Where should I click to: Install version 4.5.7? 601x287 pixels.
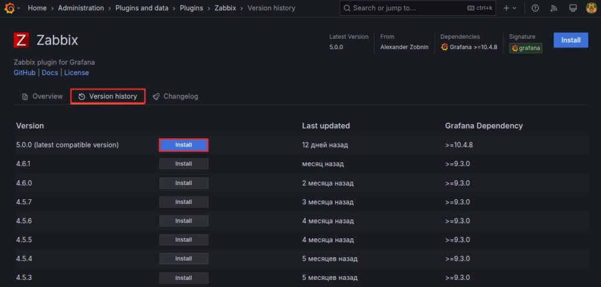(x=183, y=202)
